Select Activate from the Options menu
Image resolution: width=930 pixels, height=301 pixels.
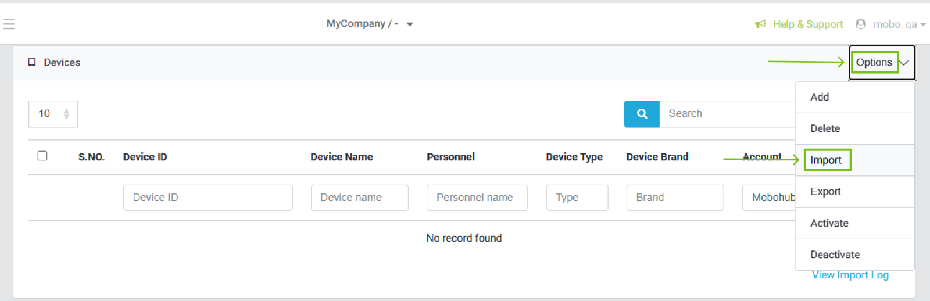(x=829, y=223)
